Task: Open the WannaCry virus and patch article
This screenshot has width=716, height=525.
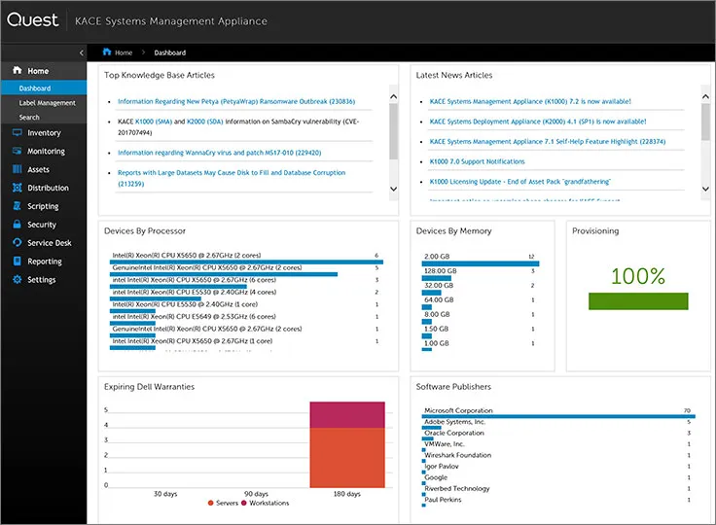Action: (x=219, y=153)
